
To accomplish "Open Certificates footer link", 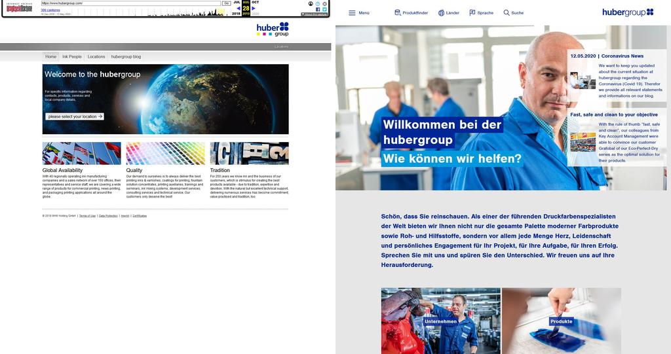I will (140, 216).
